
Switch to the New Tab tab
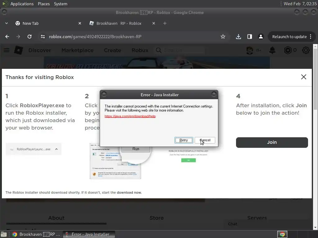click(48, 23)
